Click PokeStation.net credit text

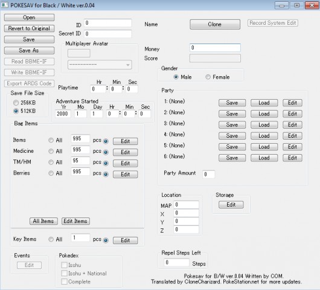241,282
